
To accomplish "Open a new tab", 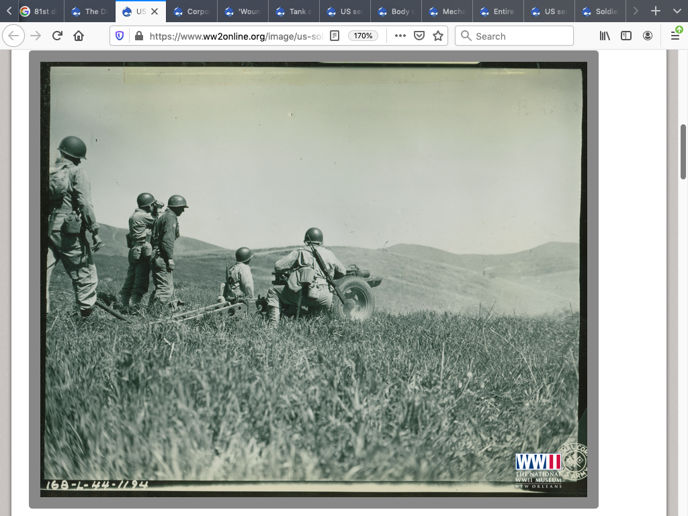I will click(x=656, y=11).
